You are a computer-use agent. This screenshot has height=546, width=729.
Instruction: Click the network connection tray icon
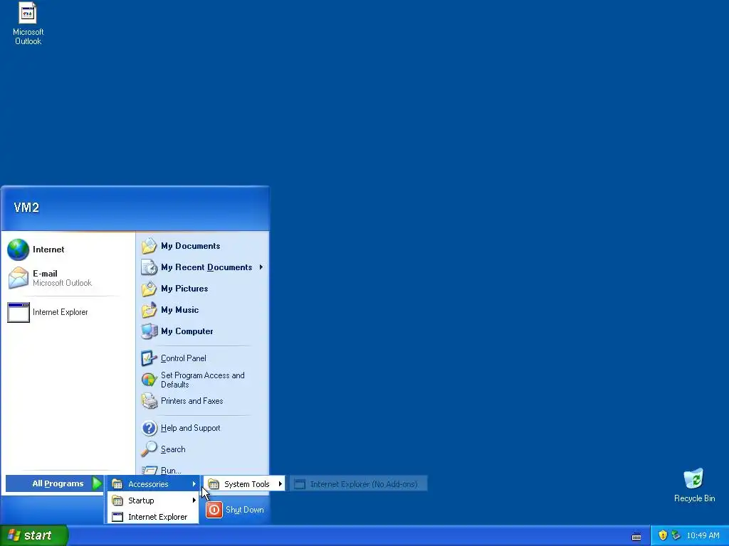pyautogui.click(x=676, y=535)
